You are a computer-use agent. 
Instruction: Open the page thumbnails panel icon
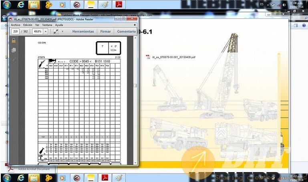[x=14, y=50]
